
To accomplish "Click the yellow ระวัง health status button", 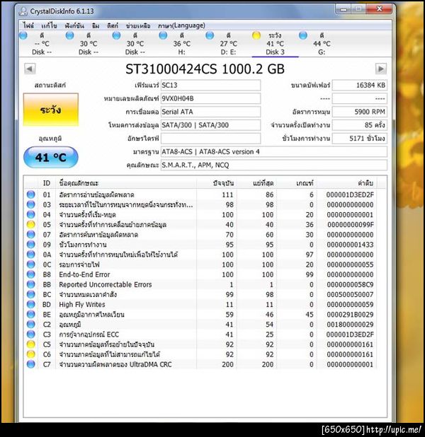I will 51,110.
